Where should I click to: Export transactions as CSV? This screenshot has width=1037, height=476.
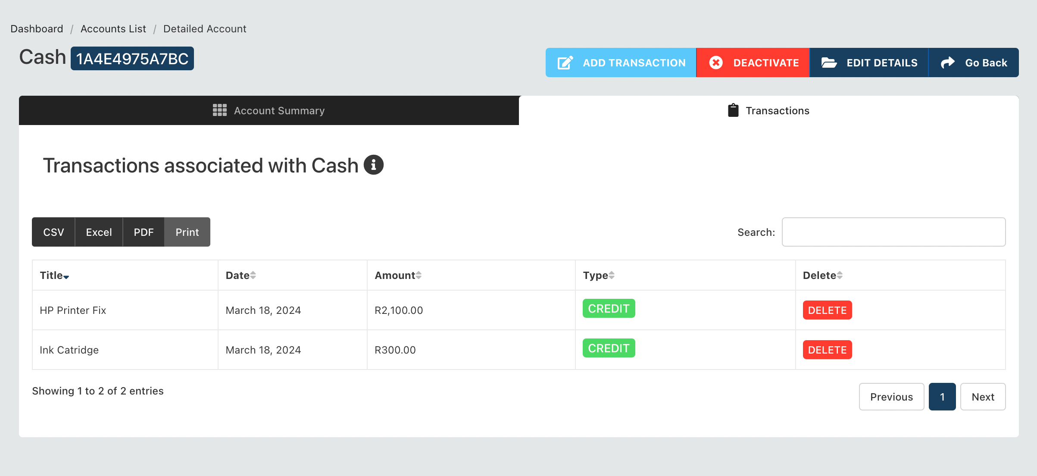(53, 232)
